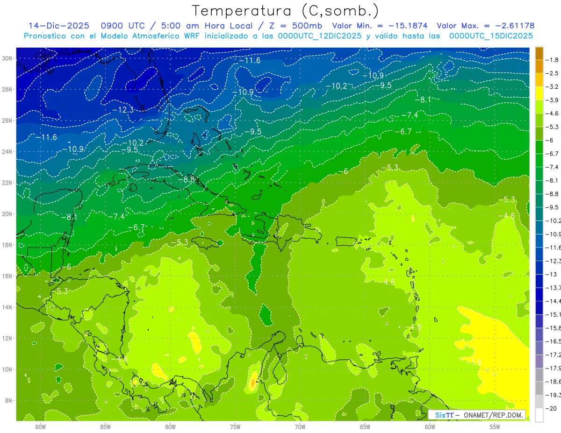Image resolution: width=561 pixels, height=433 pixels.
Task: Click the 18N latitude axis label
Action: [7, 245]
